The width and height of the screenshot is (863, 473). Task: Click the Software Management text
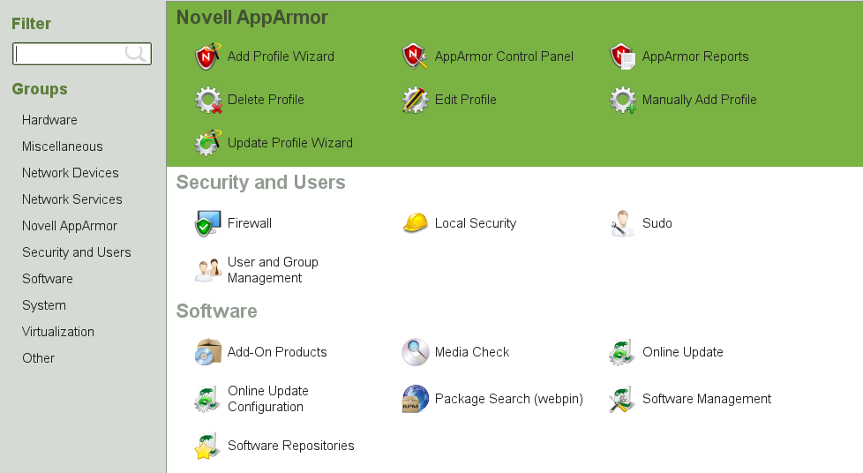[x=707, y=399]
